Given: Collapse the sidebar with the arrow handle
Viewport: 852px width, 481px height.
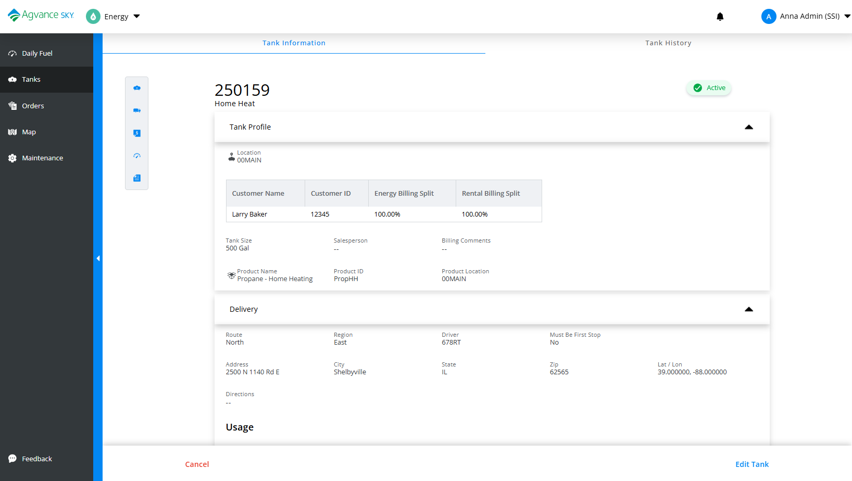Looking at the screenshot, I should click(98, 258).
